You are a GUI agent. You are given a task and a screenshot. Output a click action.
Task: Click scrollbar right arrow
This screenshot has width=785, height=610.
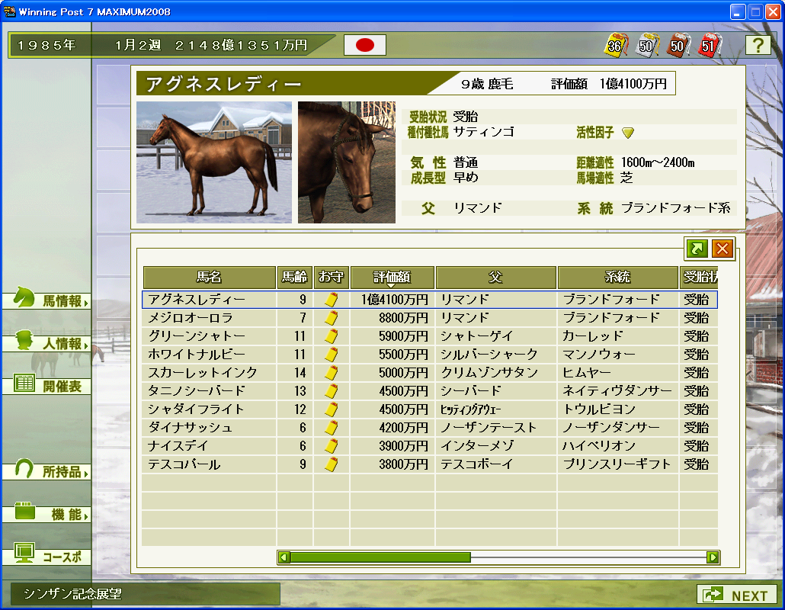[x=713, y=557]
